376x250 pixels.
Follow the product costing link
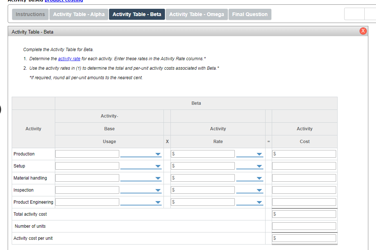pos(64,1)
